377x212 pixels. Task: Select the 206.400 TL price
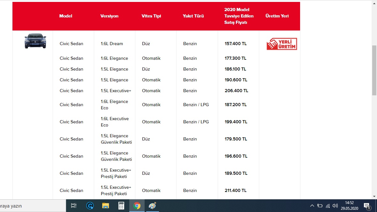click(236, 91)
